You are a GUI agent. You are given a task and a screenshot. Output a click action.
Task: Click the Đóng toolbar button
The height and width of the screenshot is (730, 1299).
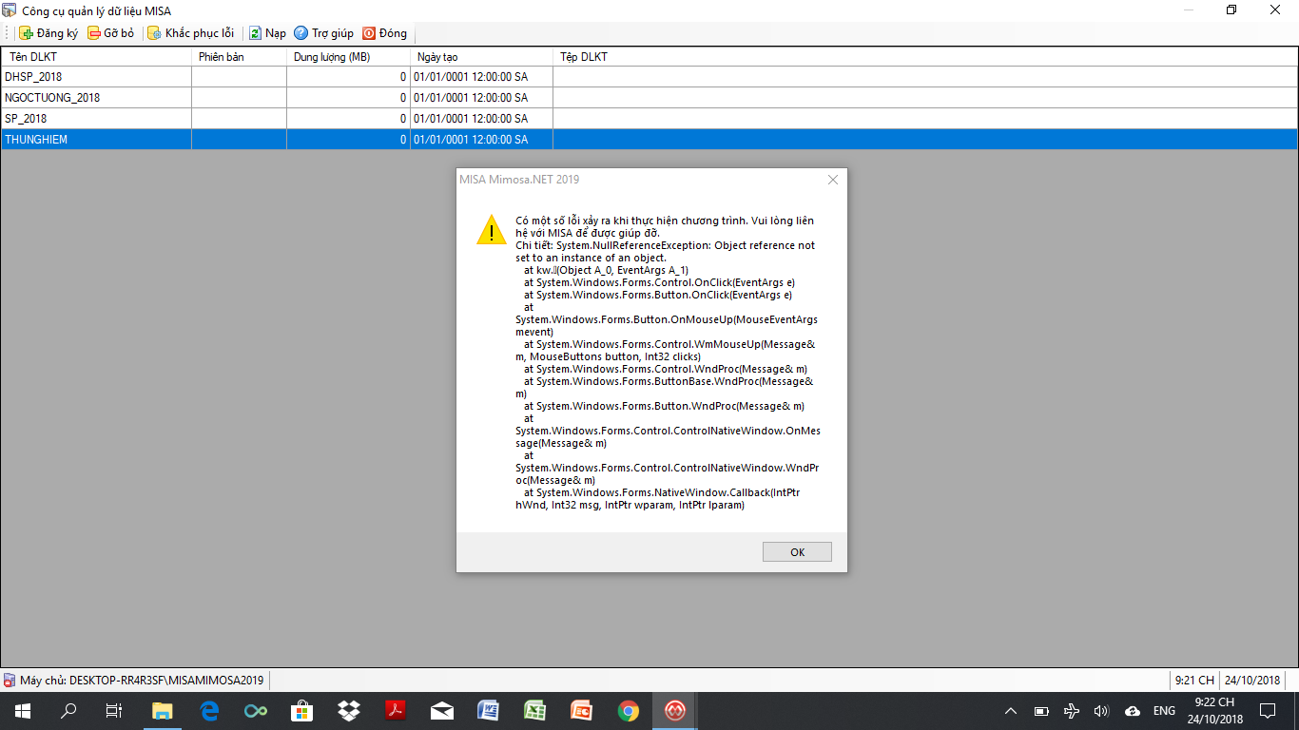pos(384,33)
